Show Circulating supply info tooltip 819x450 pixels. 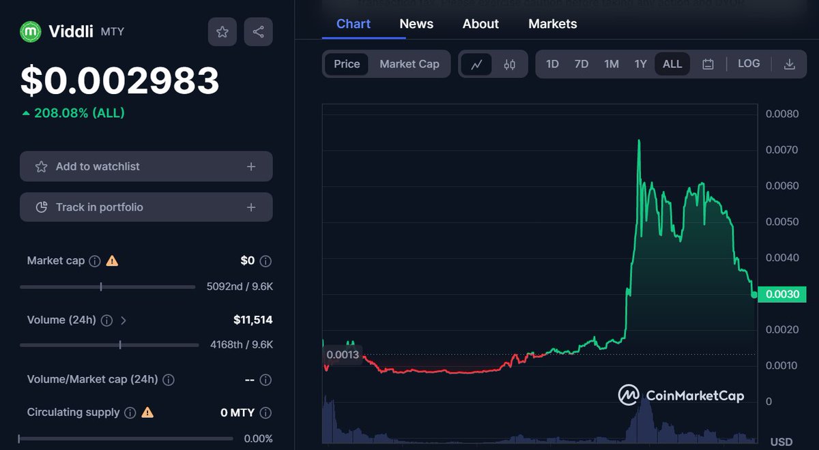(x=130, y=412)
